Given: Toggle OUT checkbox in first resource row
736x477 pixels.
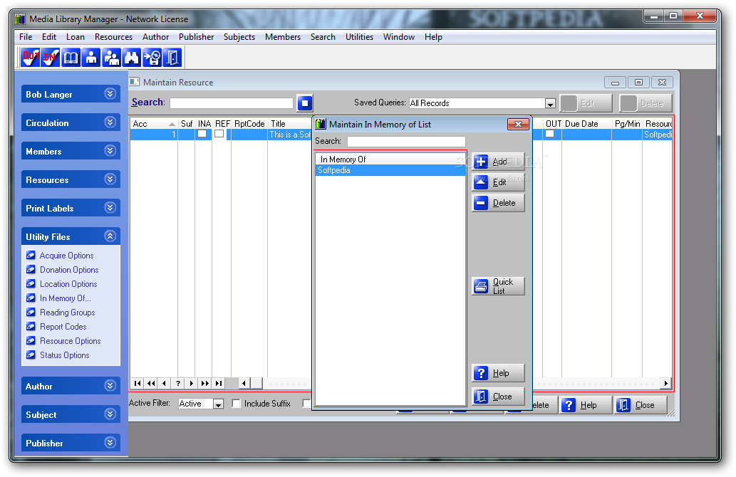Looking at the screenshot, I should tap(549, 134).
